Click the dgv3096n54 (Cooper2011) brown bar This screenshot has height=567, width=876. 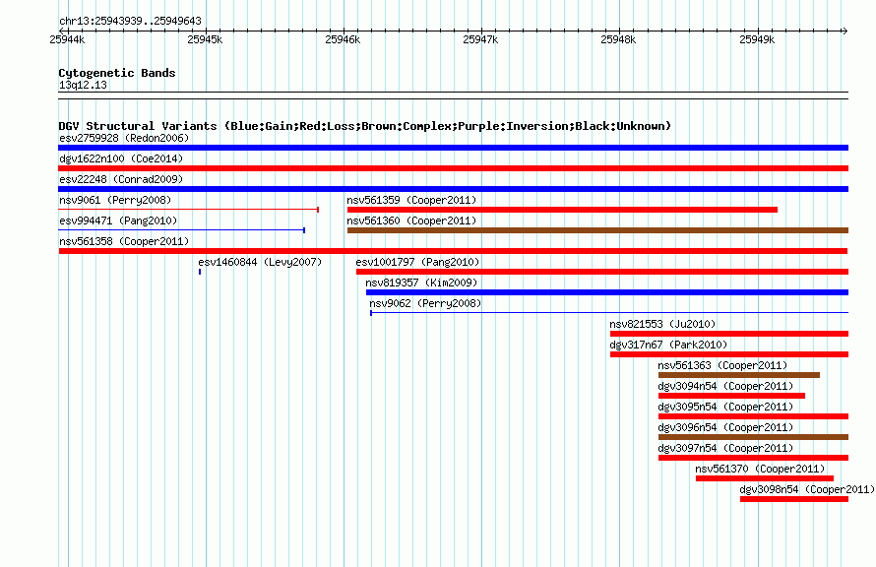tap(753, 437)
